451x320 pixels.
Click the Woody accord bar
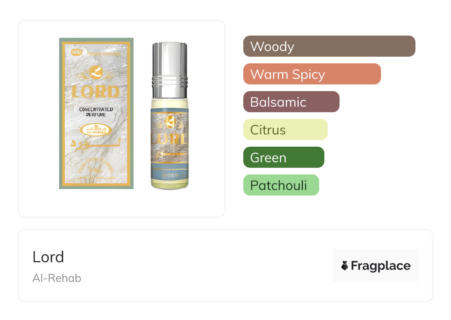point(329,46)
